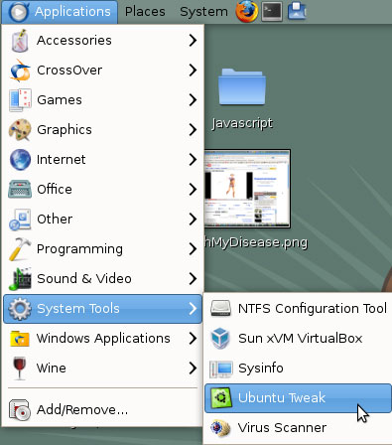The width and height of the screenshot is (392, 445).
Task: Expand the Office submenu arrow
Action: click(193, 190)
